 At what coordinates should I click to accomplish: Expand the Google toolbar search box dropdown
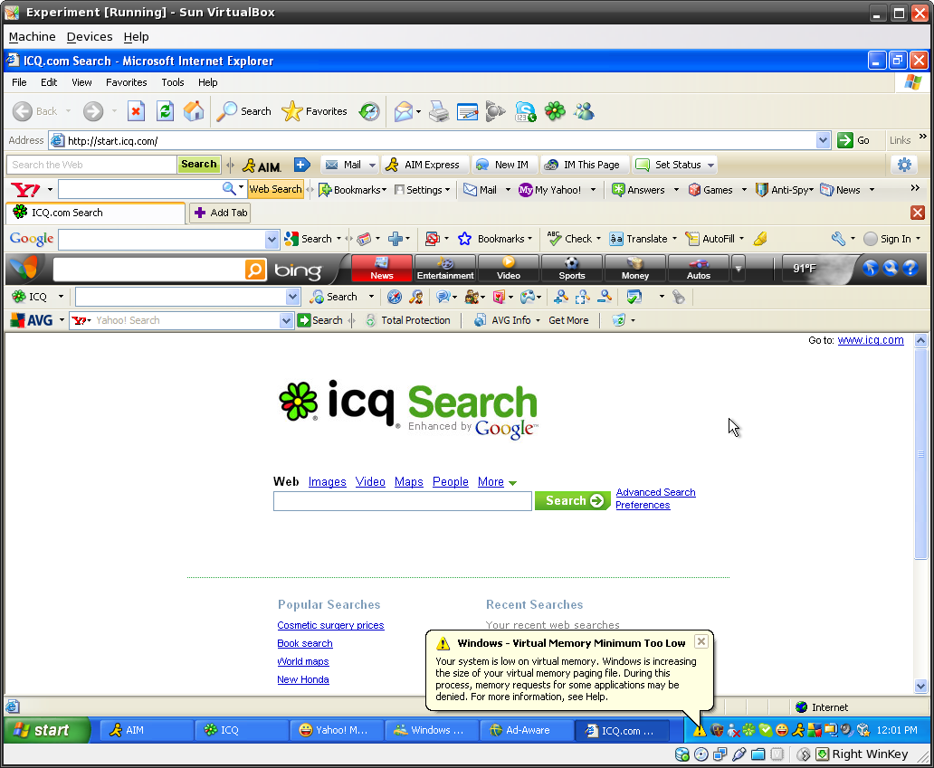(x=272, y=240)
